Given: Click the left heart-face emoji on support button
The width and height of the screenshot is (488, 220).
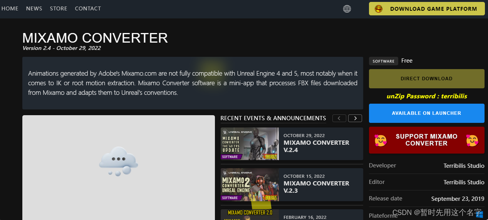Looking at the screenshot, I should (x=381, y=141).
